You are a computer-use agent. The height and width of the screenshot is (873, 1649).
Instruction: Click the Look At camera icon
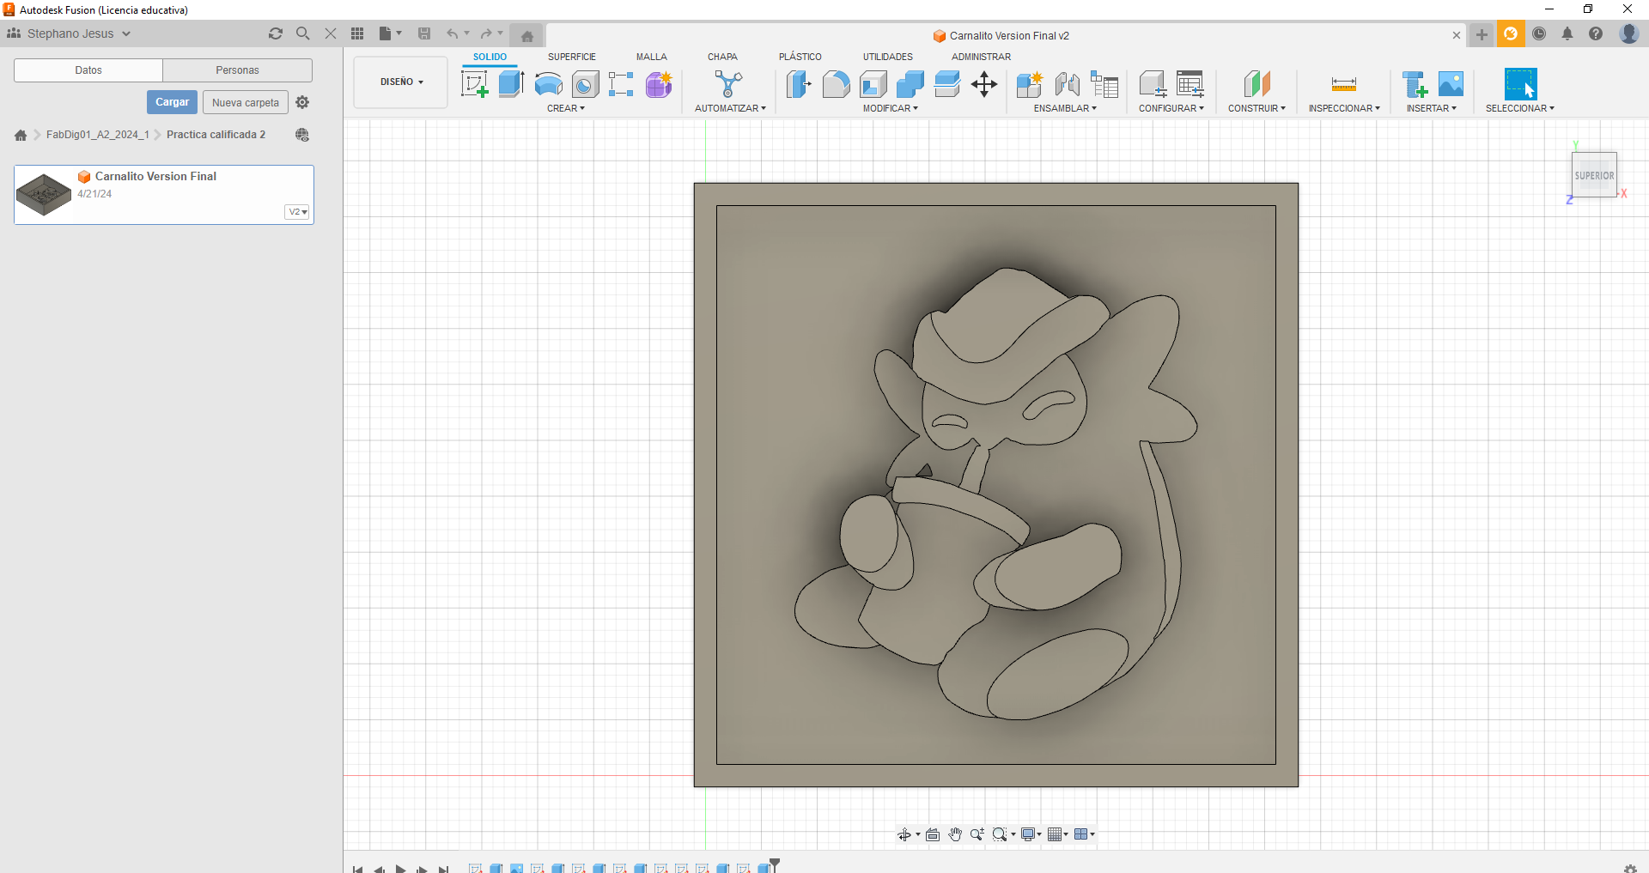click(x=933, y=834)
